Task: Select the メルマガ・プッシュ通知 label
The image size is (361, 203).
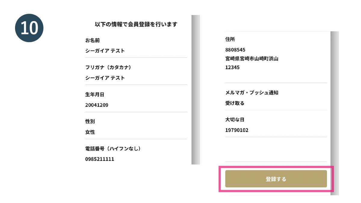Action: [252, 93]
